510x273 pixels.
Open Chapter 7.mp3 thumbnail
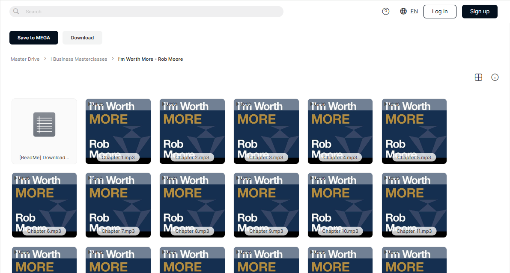tap(118, 205)
